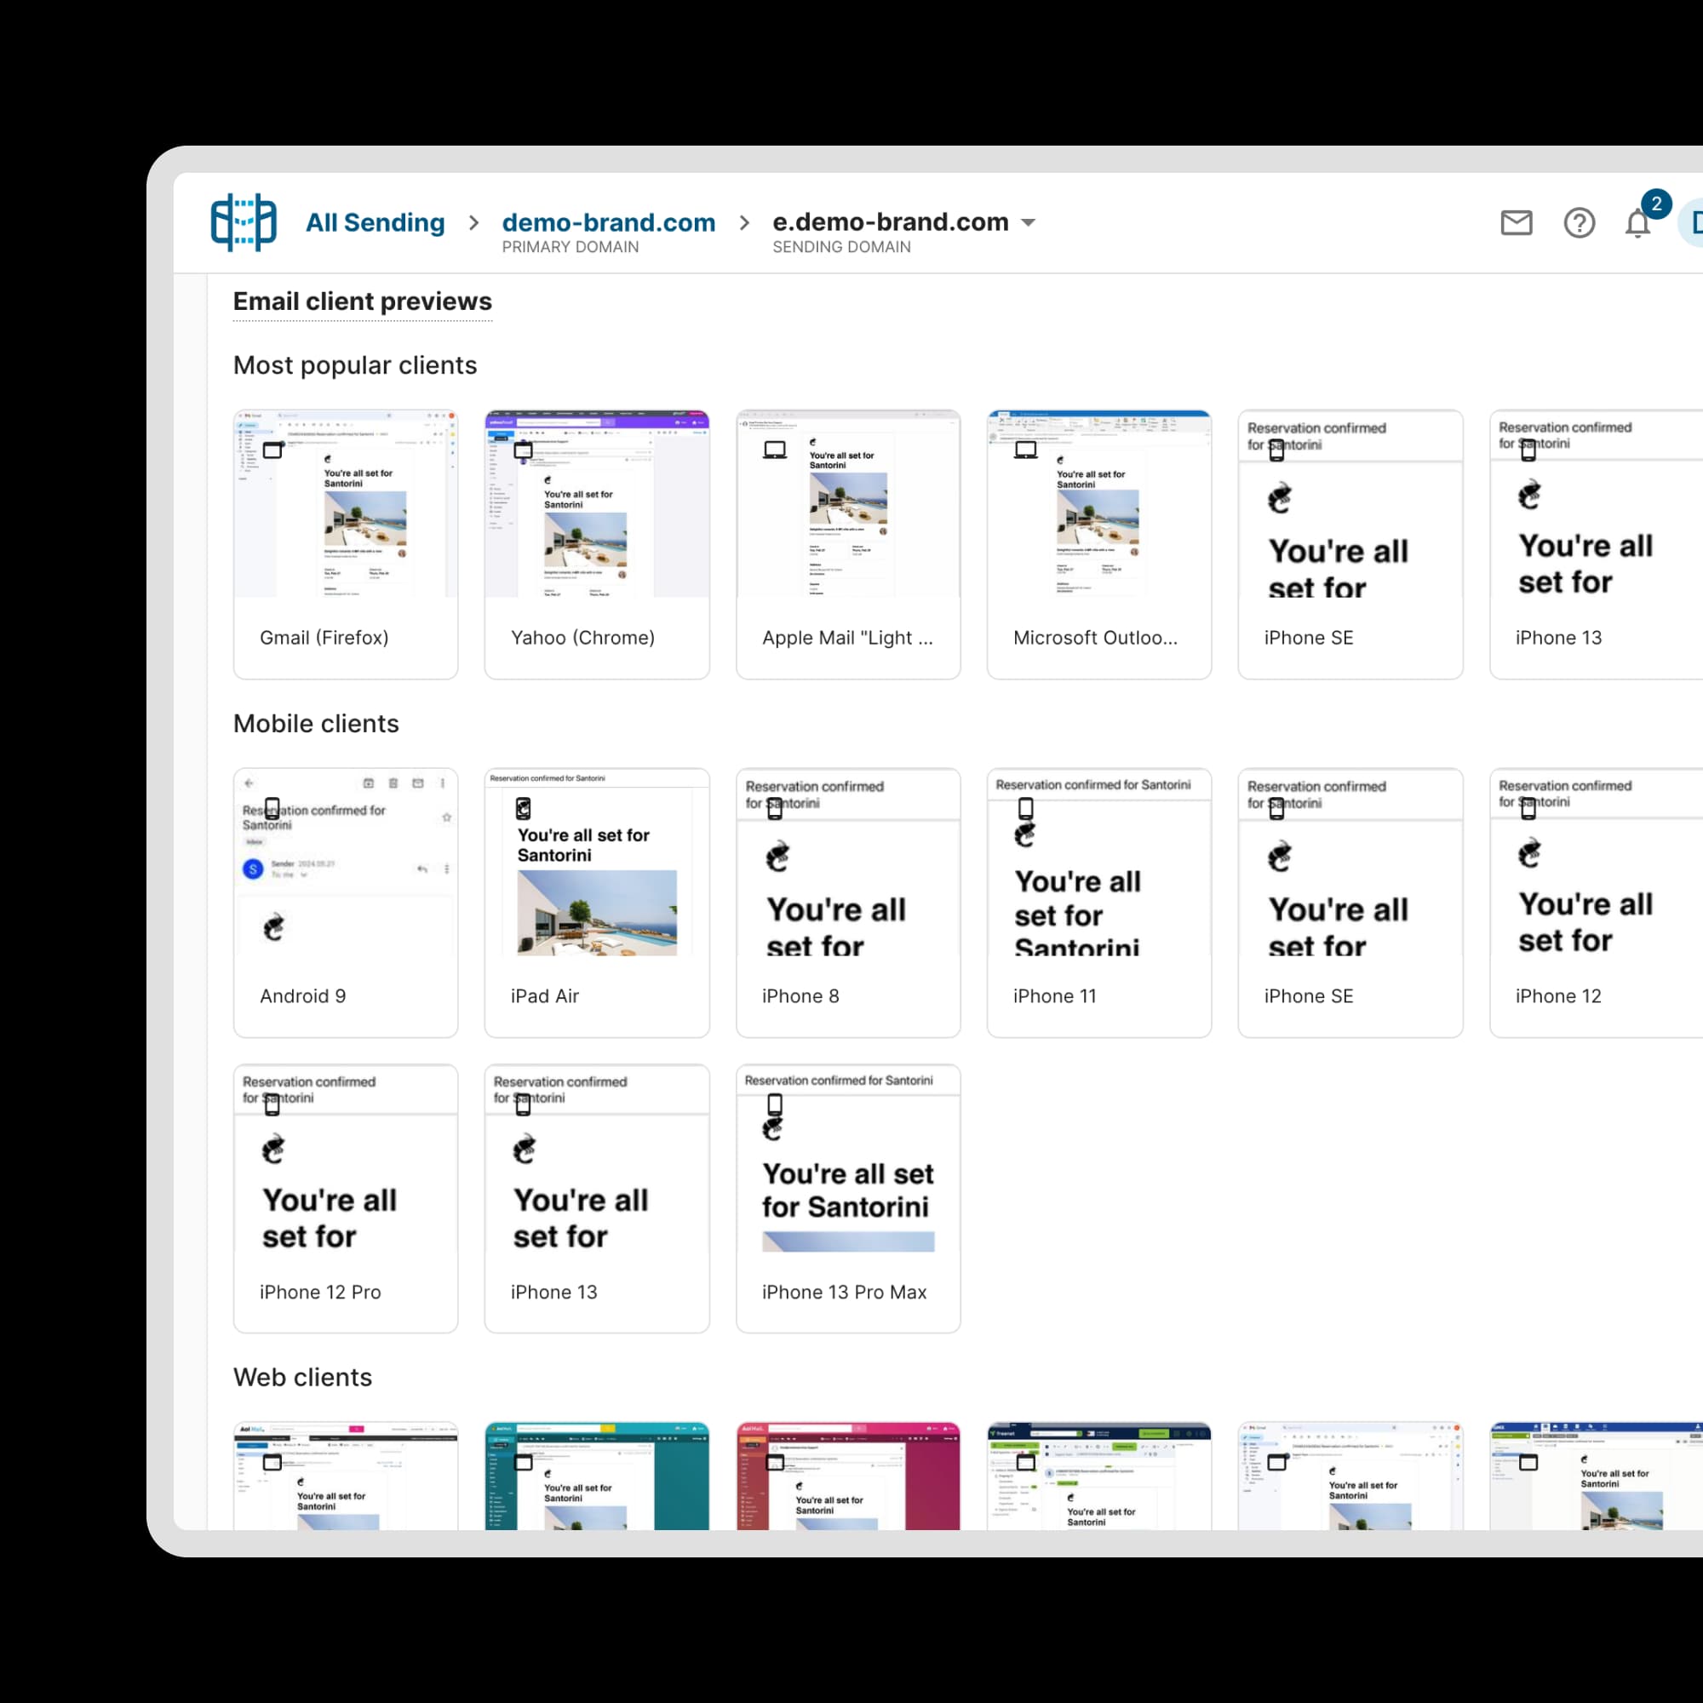1703x1703 pixels.
Task: Click the app logo icon
Action: (244, 222)
